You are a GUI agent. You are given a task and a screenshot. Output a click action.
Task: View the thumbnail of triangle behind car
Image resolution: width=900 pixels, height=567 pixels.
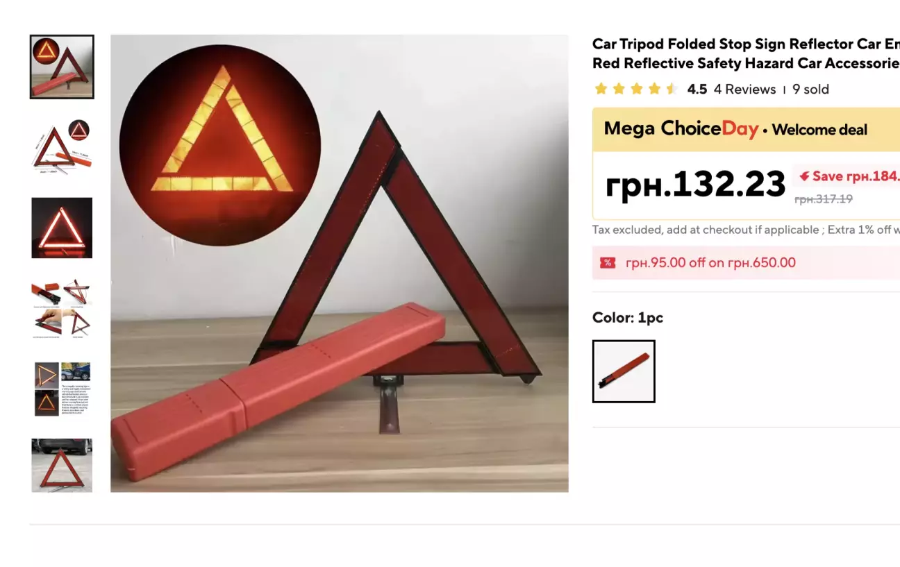point(62,465)
